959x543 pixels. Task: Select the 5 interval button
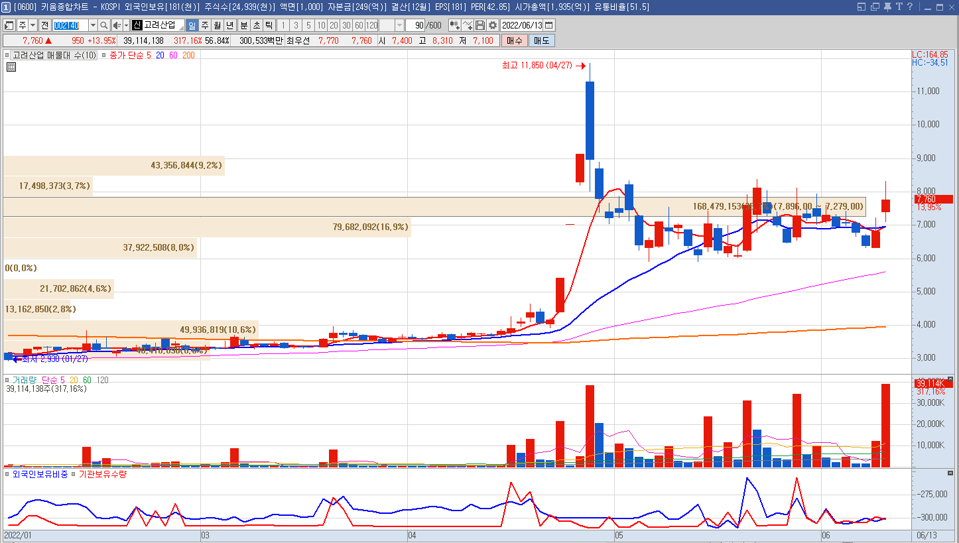tap(308, 25)
